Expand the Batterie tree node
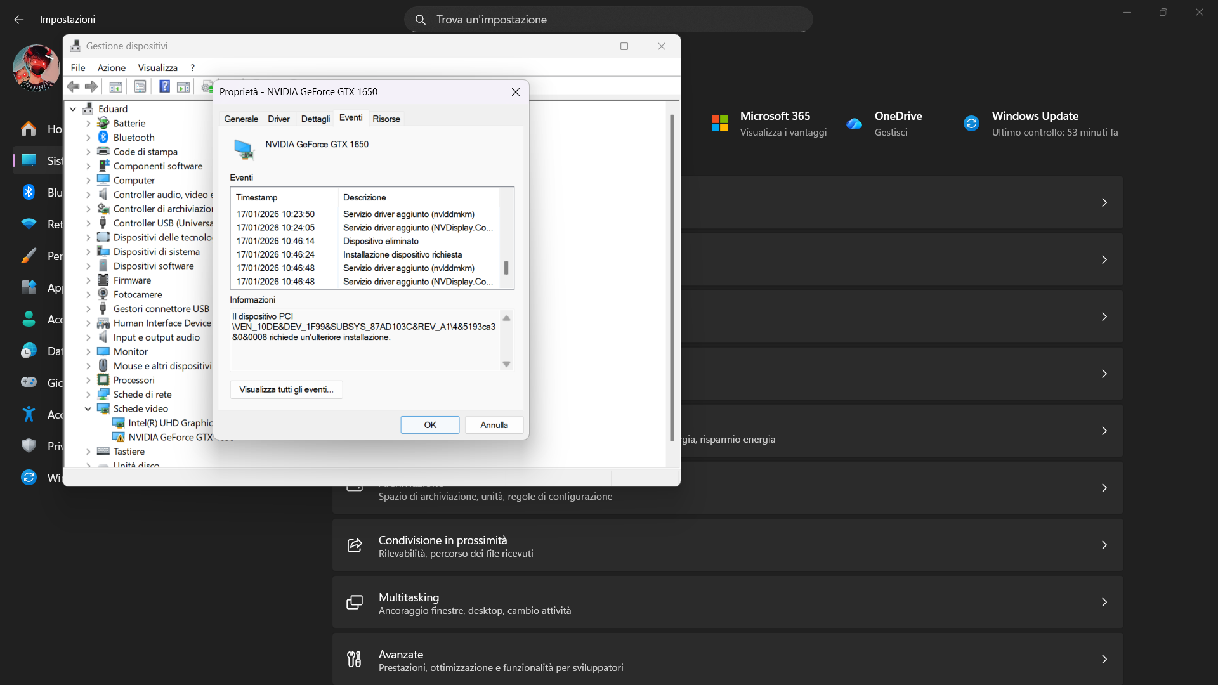The image size is (1218, 685). point(88,123)
